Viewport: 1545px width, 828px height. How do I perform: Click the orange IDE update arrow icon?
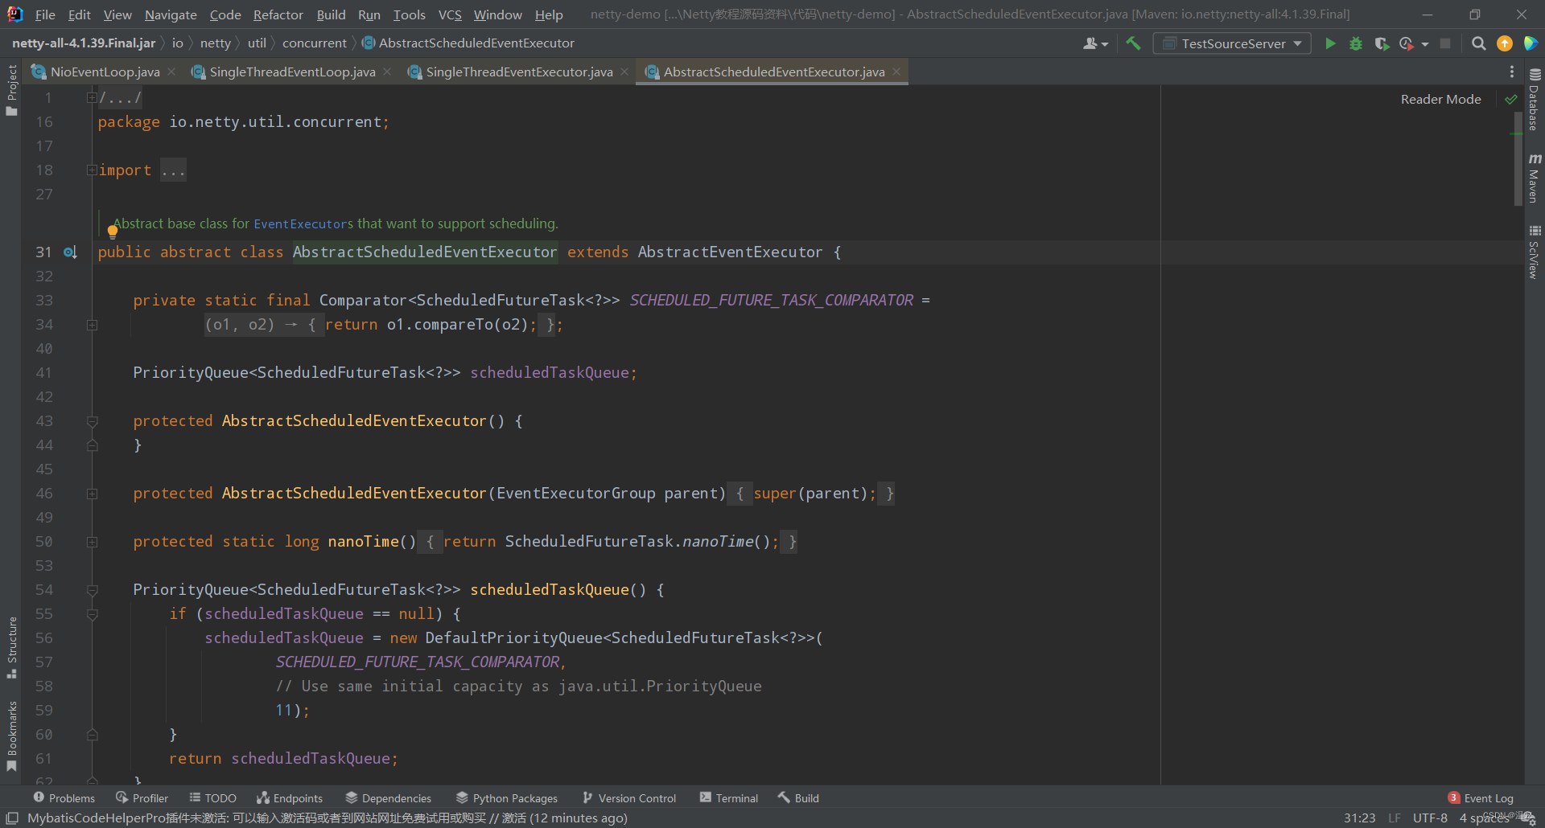tap(1504, 43)
